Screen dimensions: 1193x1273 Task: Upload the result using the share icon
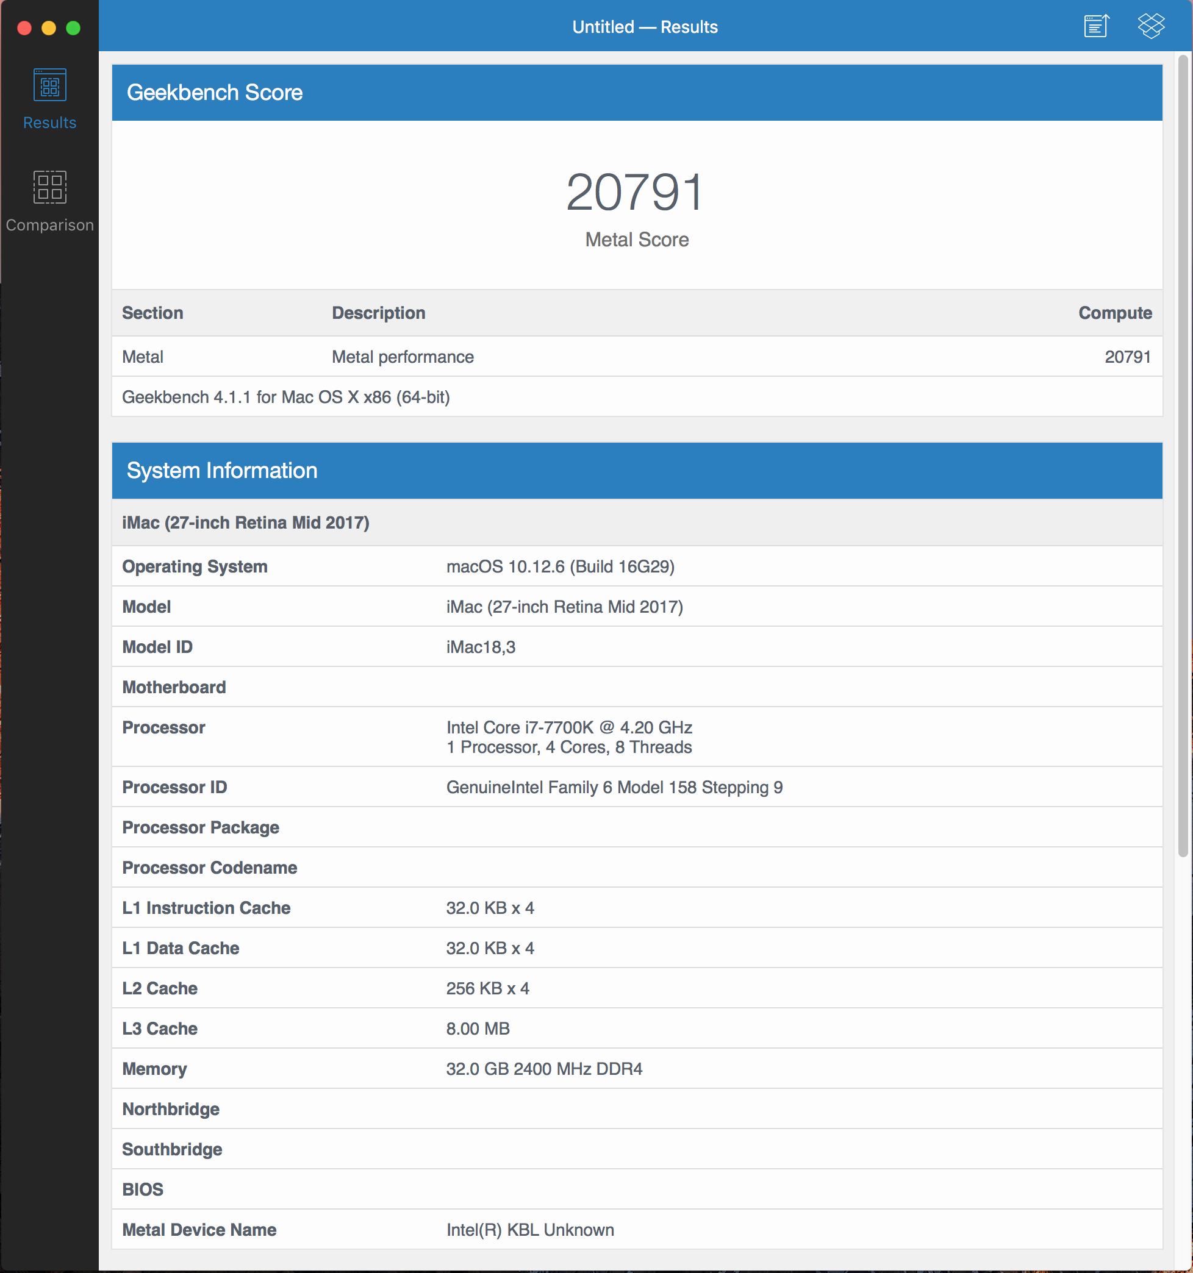click(x=1095, y=26)
